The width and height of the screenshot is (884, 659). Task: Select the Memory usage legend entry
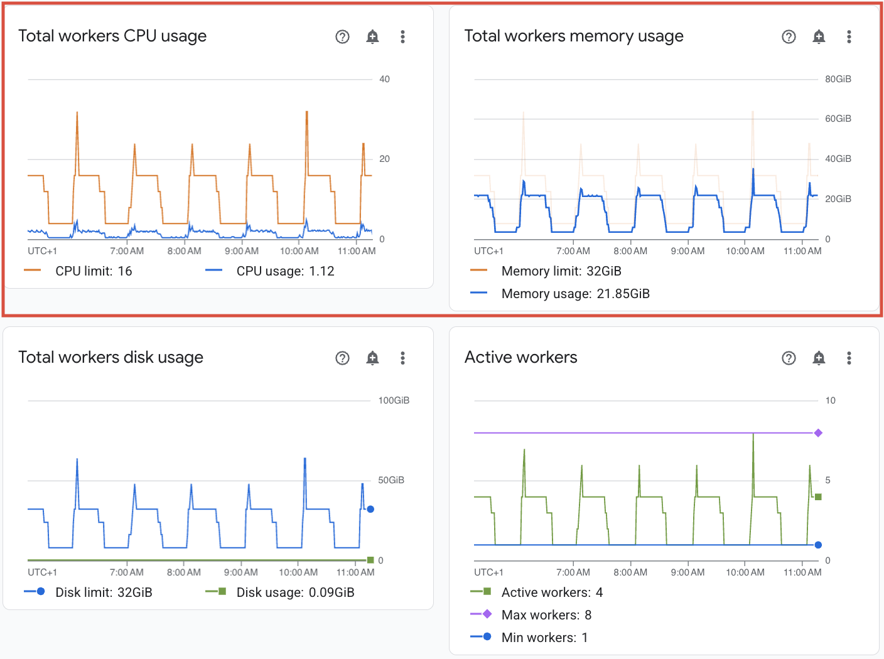560,294
